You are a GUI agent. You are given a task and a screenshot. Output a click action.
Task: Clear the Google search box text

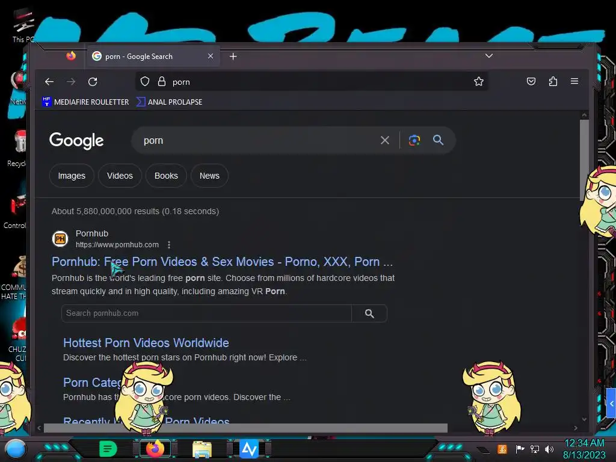pyautogui.click(x=385, y=140)
